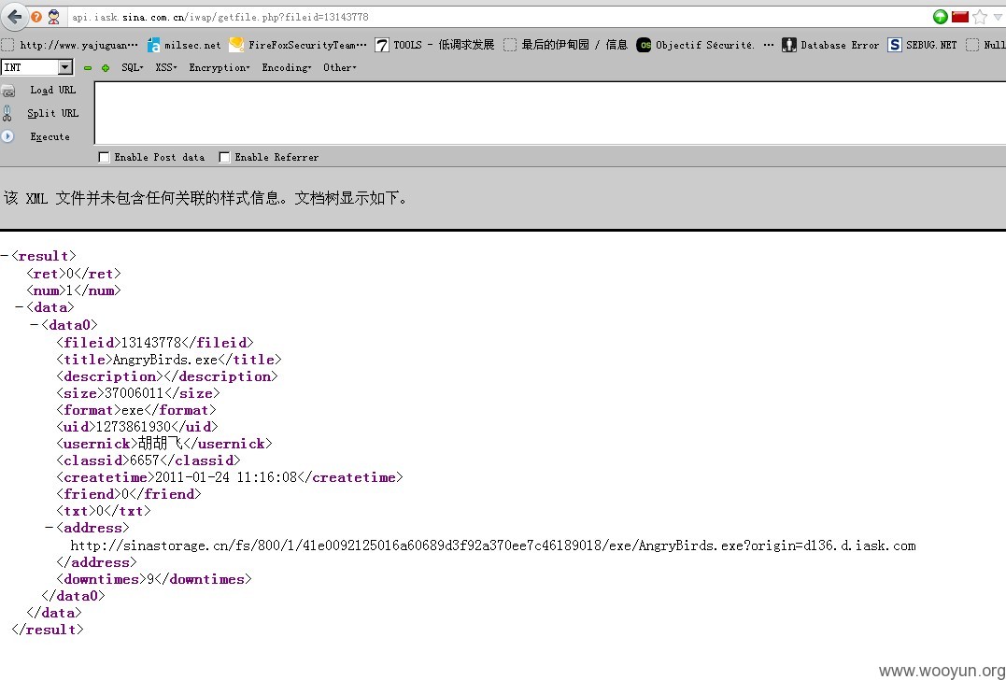Open the Encoding menu
Viewport: 1006px width, 680px height.
tap(286, 67)
